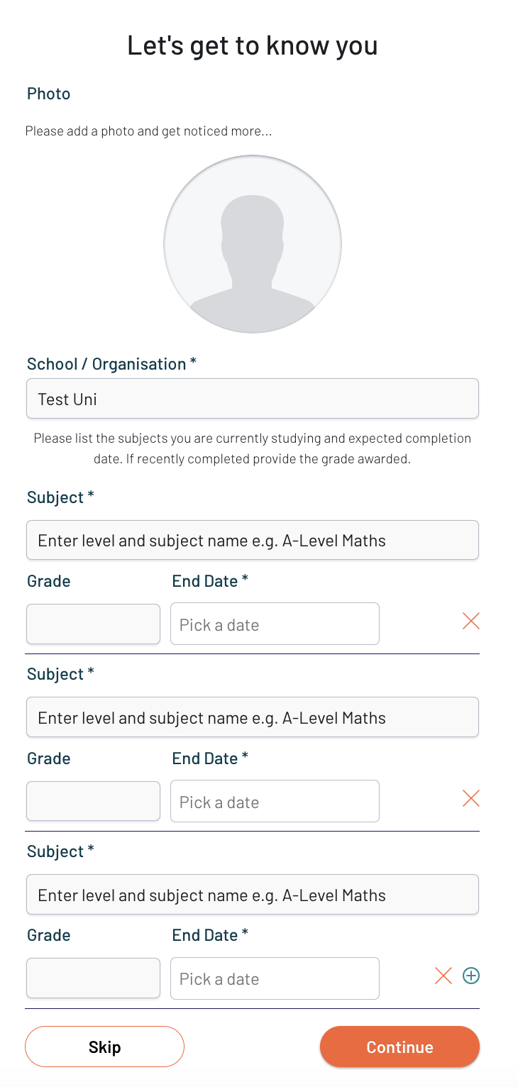Select the third Grade box
Viewport: 518px width, 1087px height.
point(93,978)
